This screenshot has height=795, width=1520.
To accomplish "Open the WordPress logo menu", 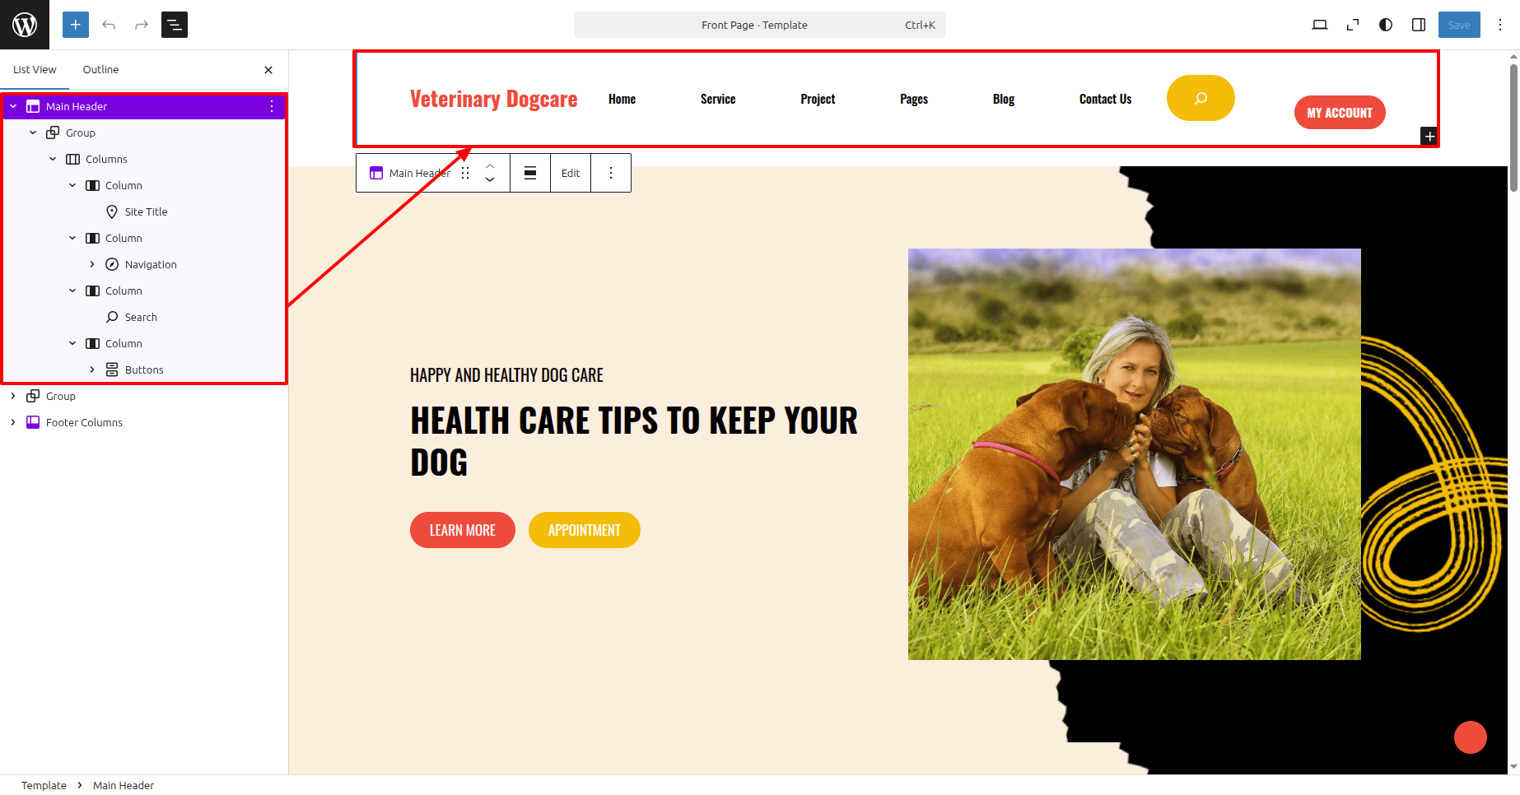I will (25, 25).
